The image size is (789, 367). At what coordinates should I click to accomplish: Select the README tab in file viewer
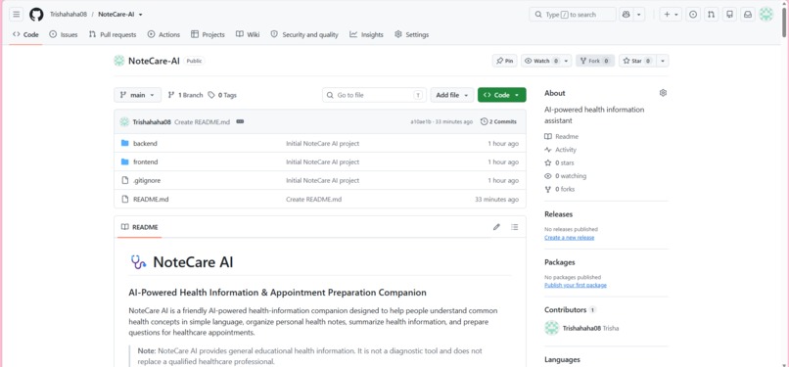point(139,227)
